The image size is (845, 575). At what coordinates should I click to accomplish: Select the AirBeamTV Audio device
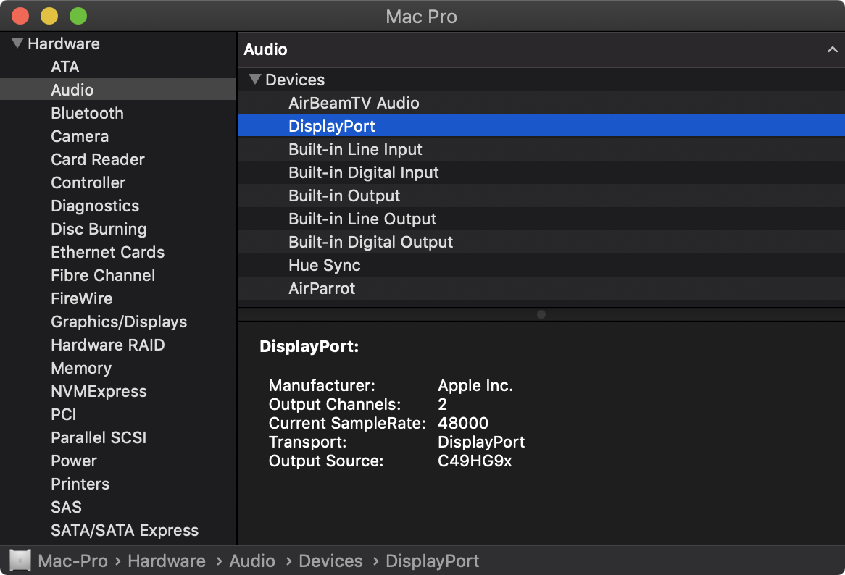pos(354,103)
